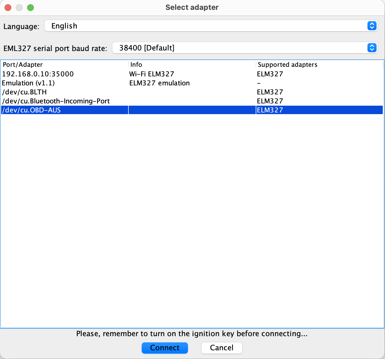Click the dash cell in the Emulation row
Viewport: 385px width, 359px height.
tap(320, 83)
